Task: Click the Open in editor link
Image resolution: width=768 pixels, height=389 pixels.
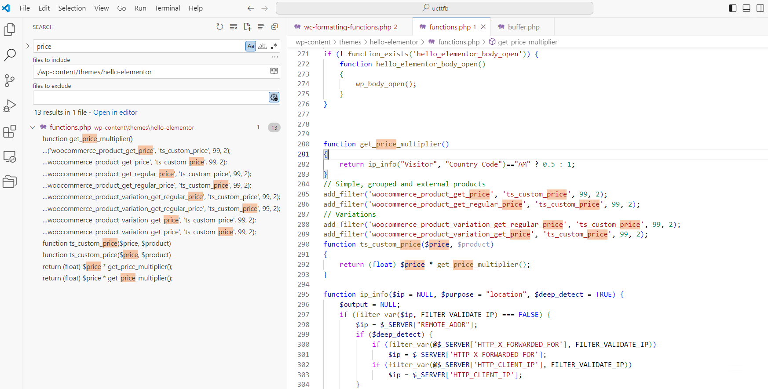Action: (115, 113)
